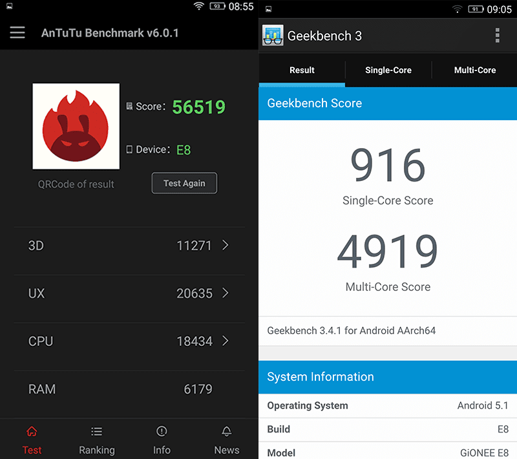The height and width of the screenshot is (459, 517).
Task: Tap the QRCode of result label
Action: click(x=76, y=184)
